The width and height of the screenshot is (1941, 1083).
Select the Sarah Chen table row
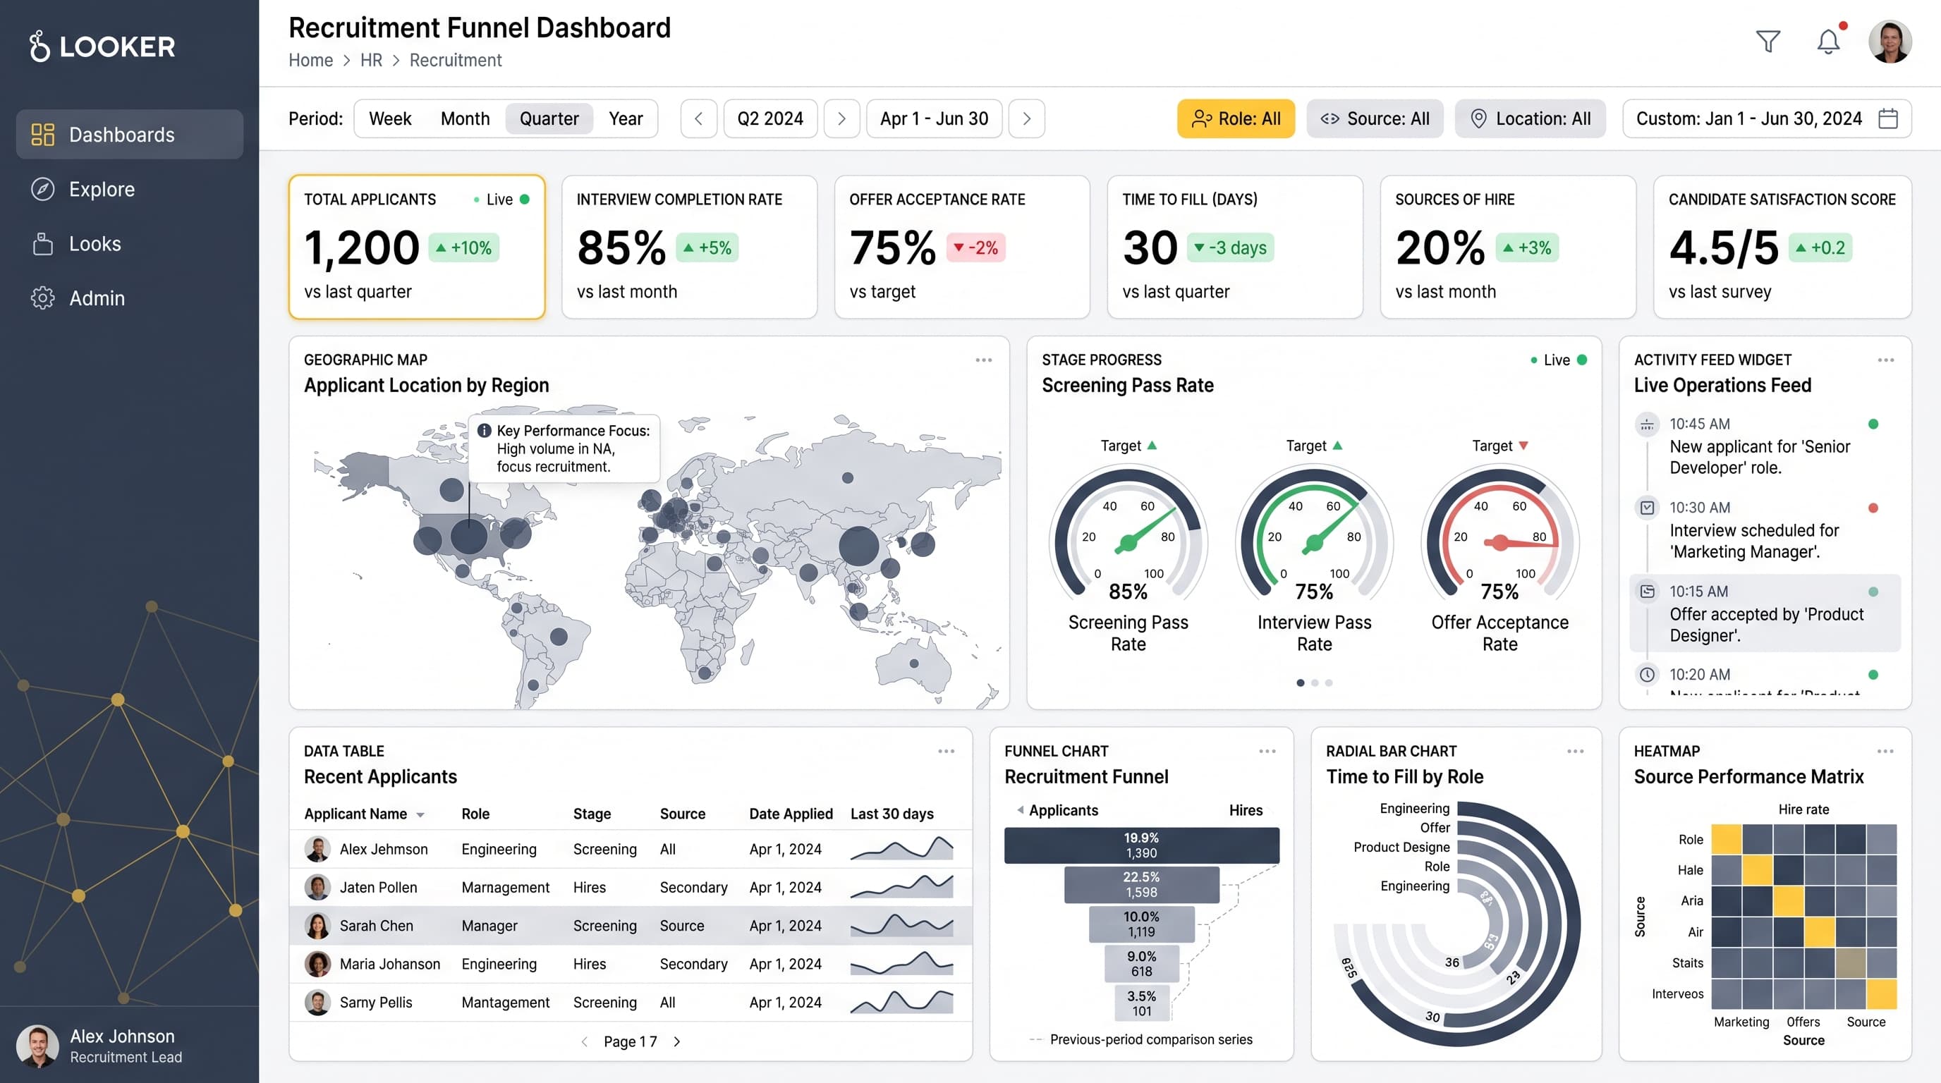click(x=631, y=926)
